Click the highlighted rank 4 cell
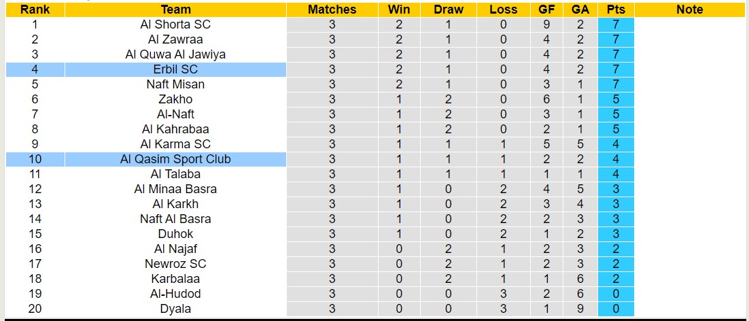This screenshot has width=749, height=321. pyautogui.click(x=35, y=69)
